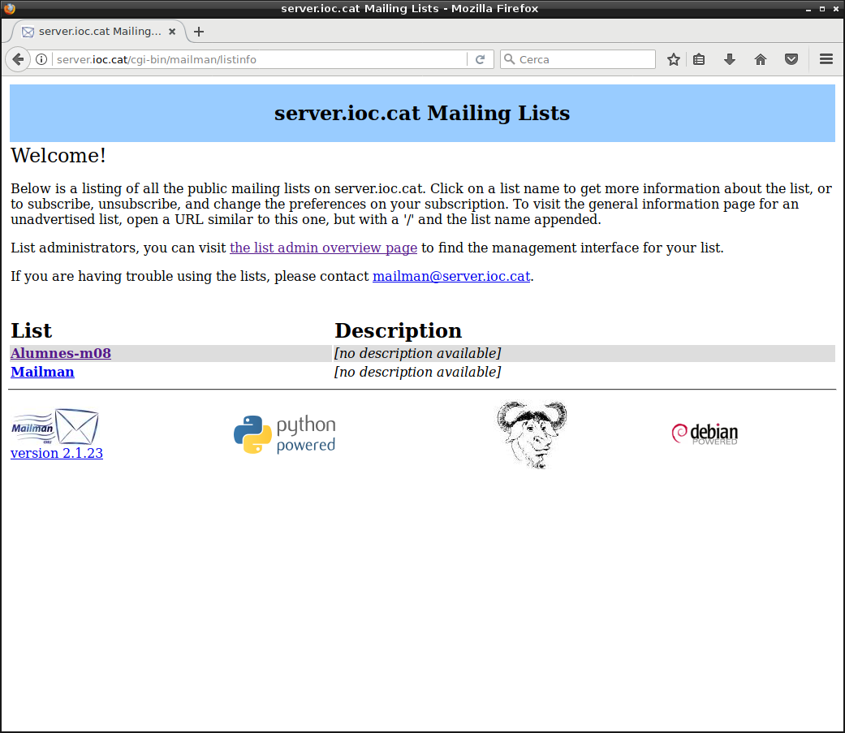Screen dimensions: 845x733
Task: Click the back arrow navigation button
Action: (x=18, y=59)
